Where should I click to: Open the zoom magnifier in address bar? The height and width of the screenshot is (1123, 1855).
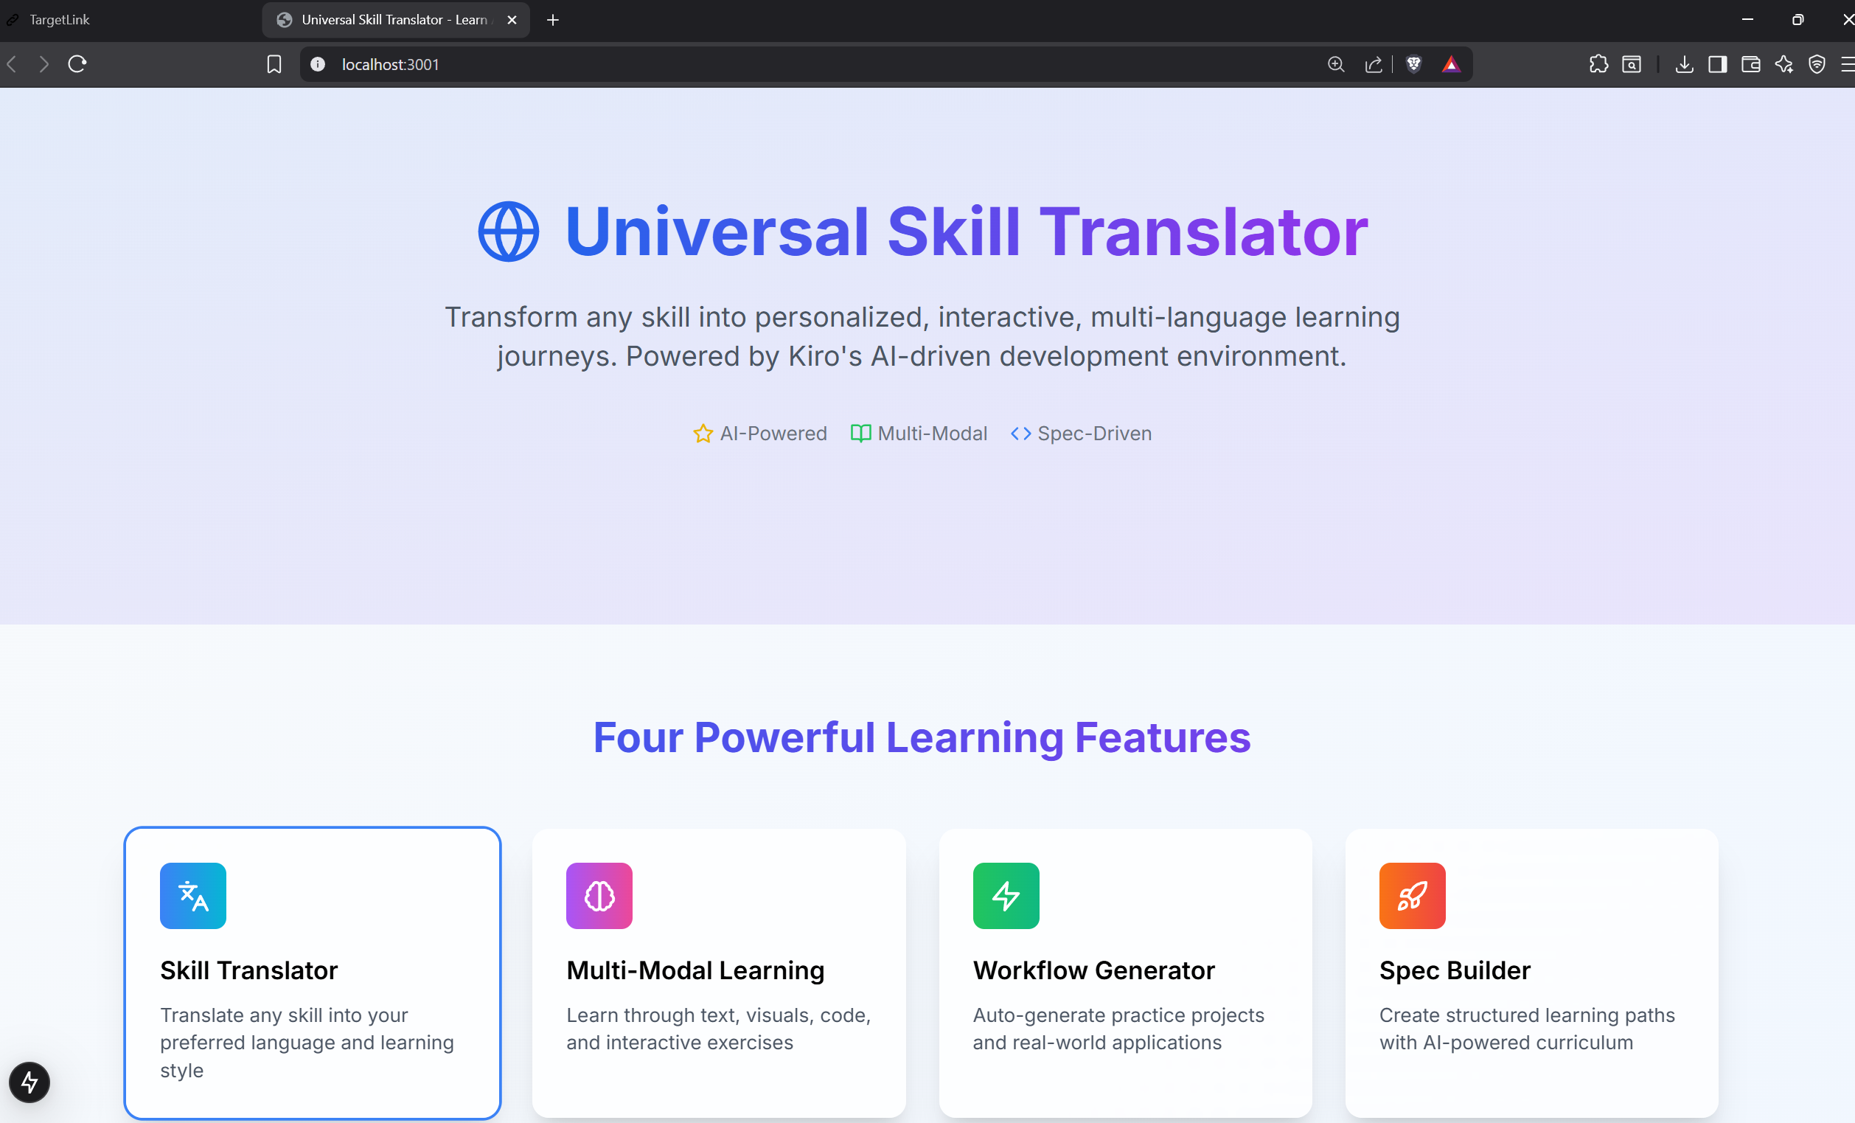pos(1336,65)
